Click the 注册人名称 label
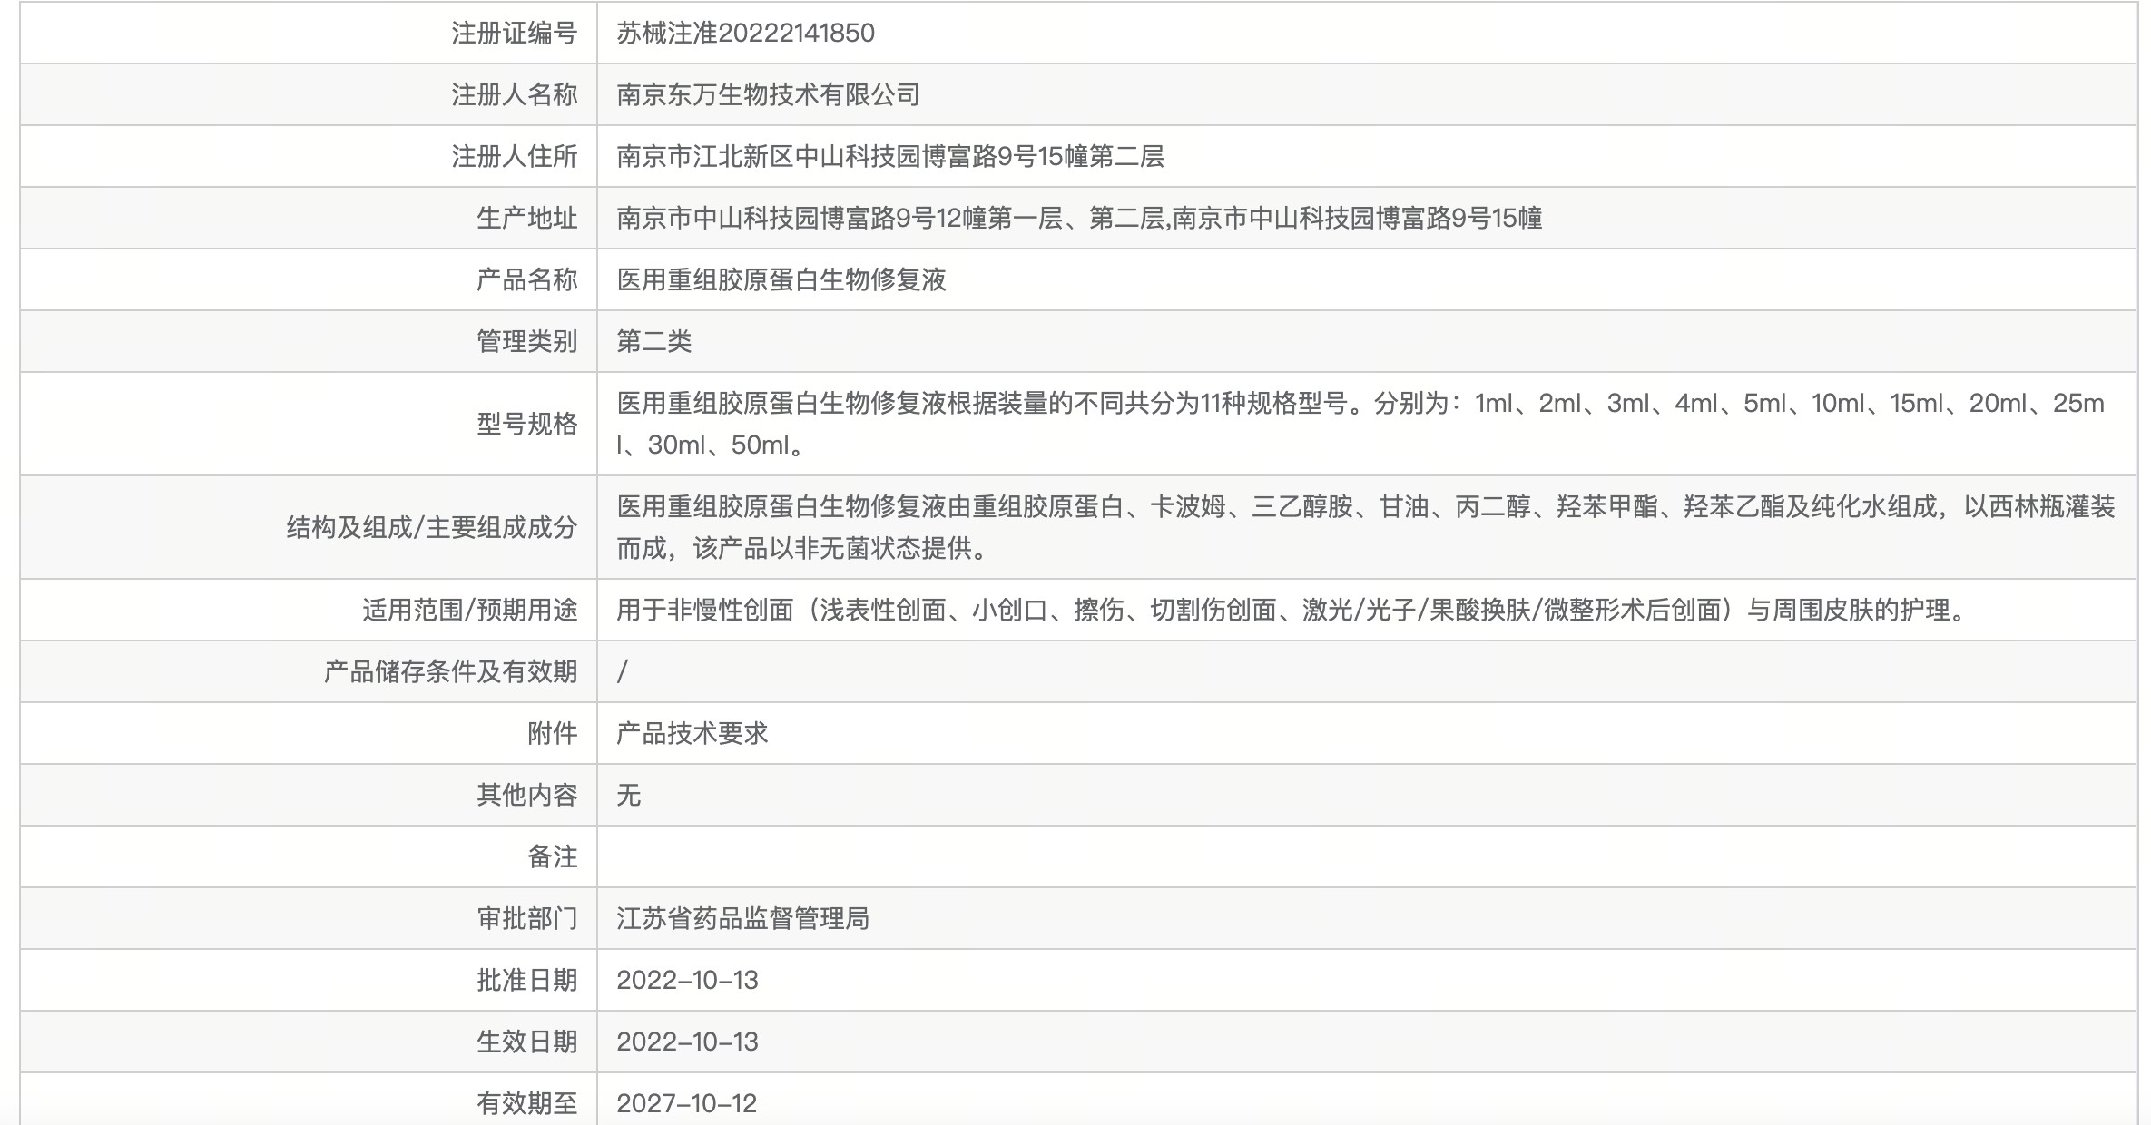This screenshot has height=1125, width=2151. tap(514, 94)
